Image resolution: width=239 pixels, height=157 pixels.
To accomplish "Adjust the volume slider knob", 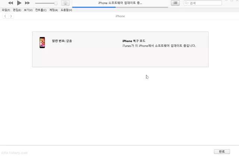I will point(56,3).
